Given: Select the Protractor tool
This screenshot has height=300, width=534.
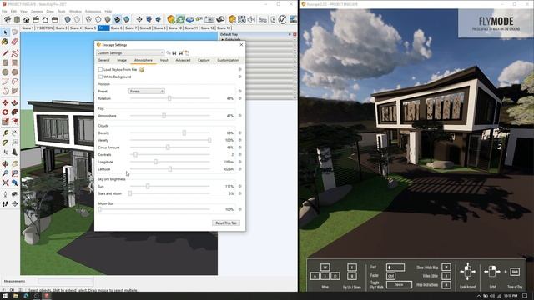Looking at the screenshot, I should click(5, 142).
